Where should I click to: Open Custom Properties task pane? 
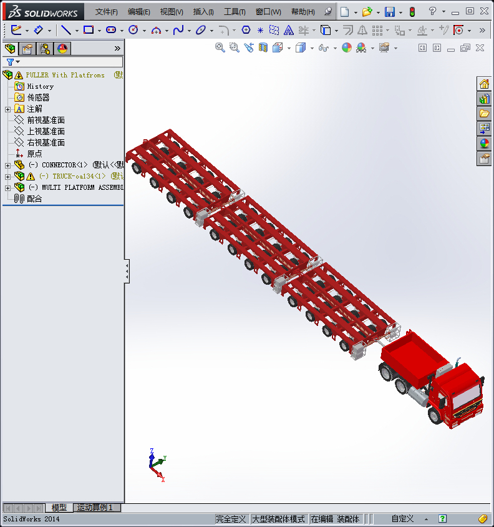(484, 159)
